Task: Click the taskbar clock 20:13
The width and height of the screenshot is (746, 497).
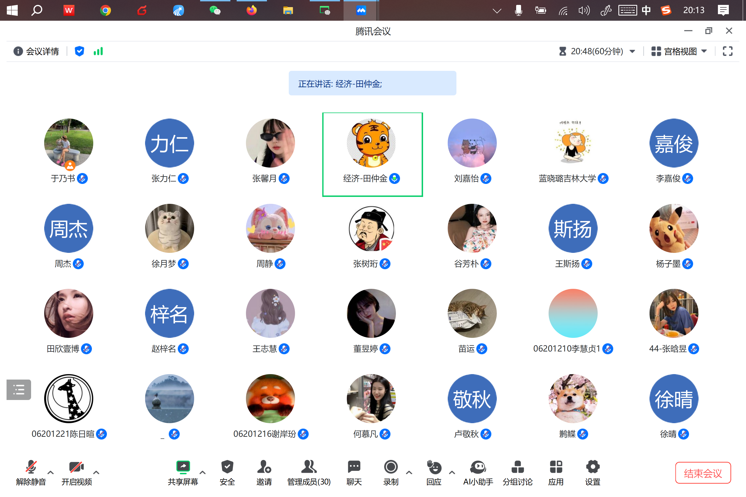Action: coord(694,10)
